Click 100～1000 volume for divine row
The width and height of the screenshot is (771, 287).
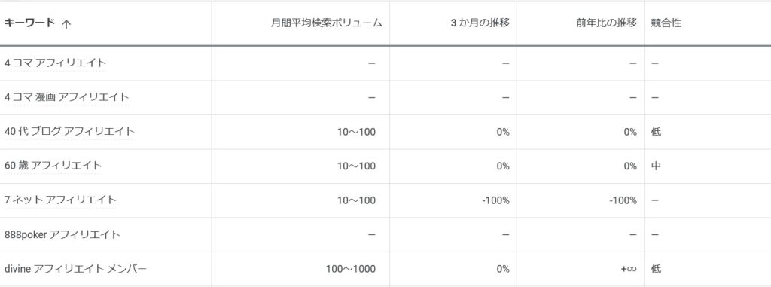(x=351, y=269)
